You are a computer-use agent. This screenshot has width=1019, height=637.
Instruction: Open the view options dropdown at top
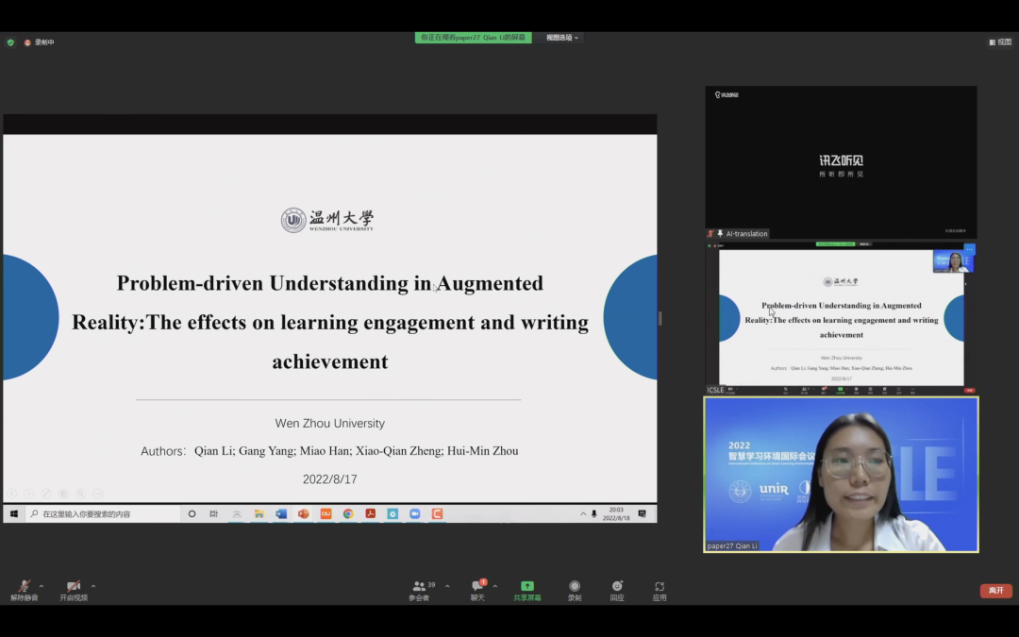562,38
